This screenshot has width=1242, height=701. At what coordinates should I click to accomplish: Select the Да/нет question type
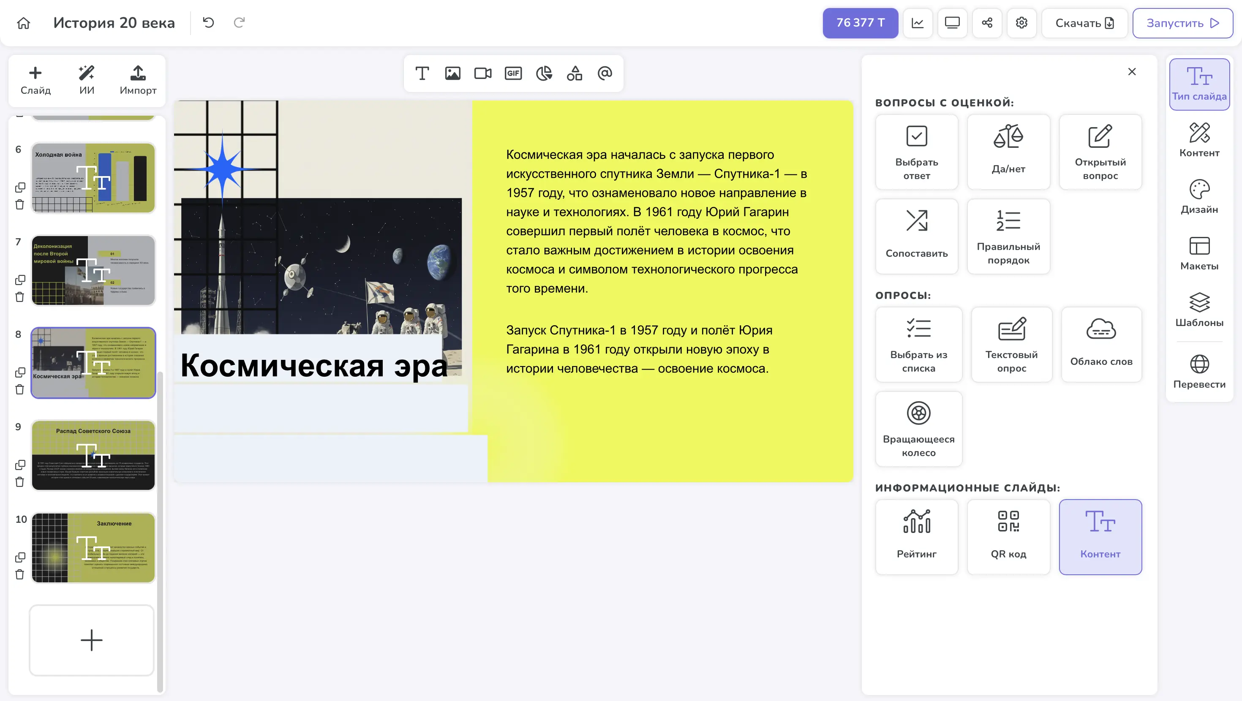click(1008, 151)
